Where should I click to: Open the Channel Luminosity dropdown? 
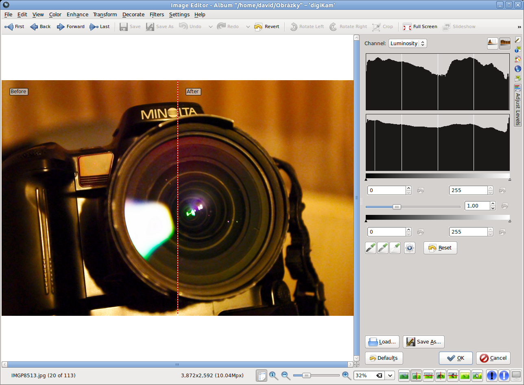point(408,44)
